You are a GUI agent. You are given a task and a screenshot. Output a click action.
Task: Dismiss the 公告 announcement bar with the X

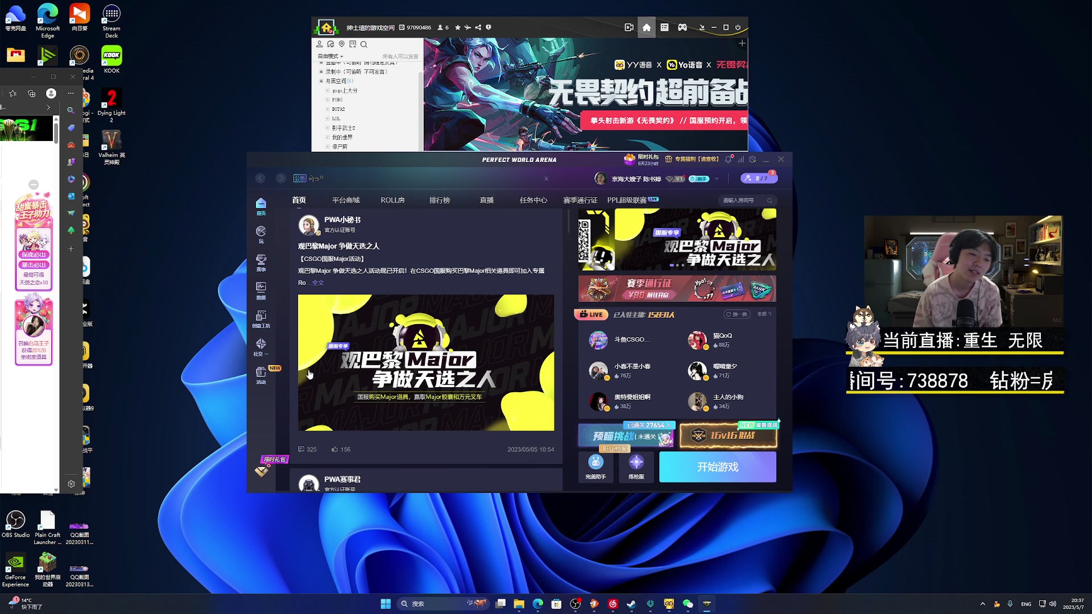point(547,179)
